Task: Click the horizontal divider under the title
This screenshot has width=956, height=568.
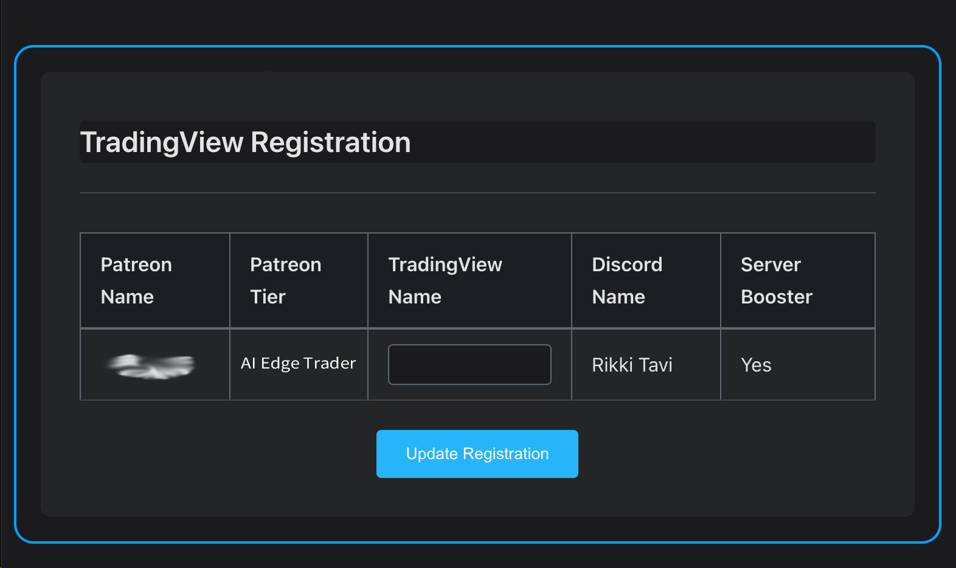Action: [477, 193]
